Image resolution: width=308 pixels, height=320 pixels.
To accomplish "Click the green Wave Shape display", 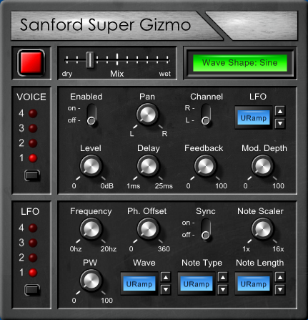I will (x=240, y=63).
